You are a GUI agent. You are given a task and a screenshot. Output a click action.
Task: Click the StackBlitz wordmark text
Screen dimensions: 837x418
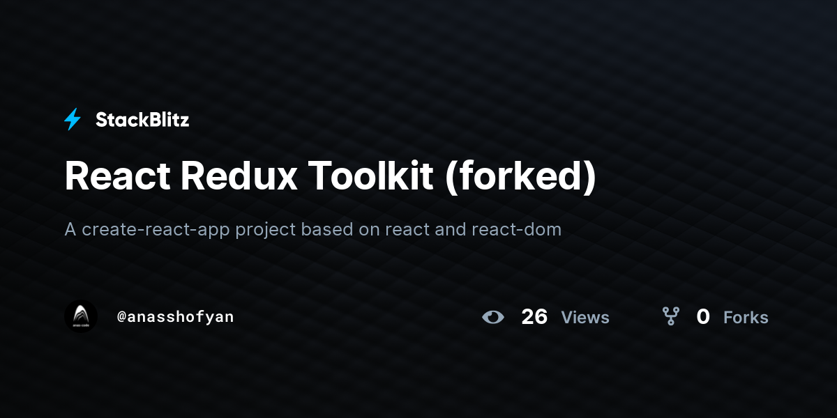[142, 120]
